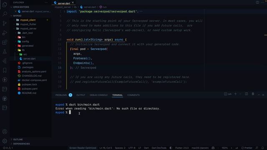The height and width of the screenshot is (150, 267).
Task: Close the server.dart editor tab
Action: click(x=73, y=2)
